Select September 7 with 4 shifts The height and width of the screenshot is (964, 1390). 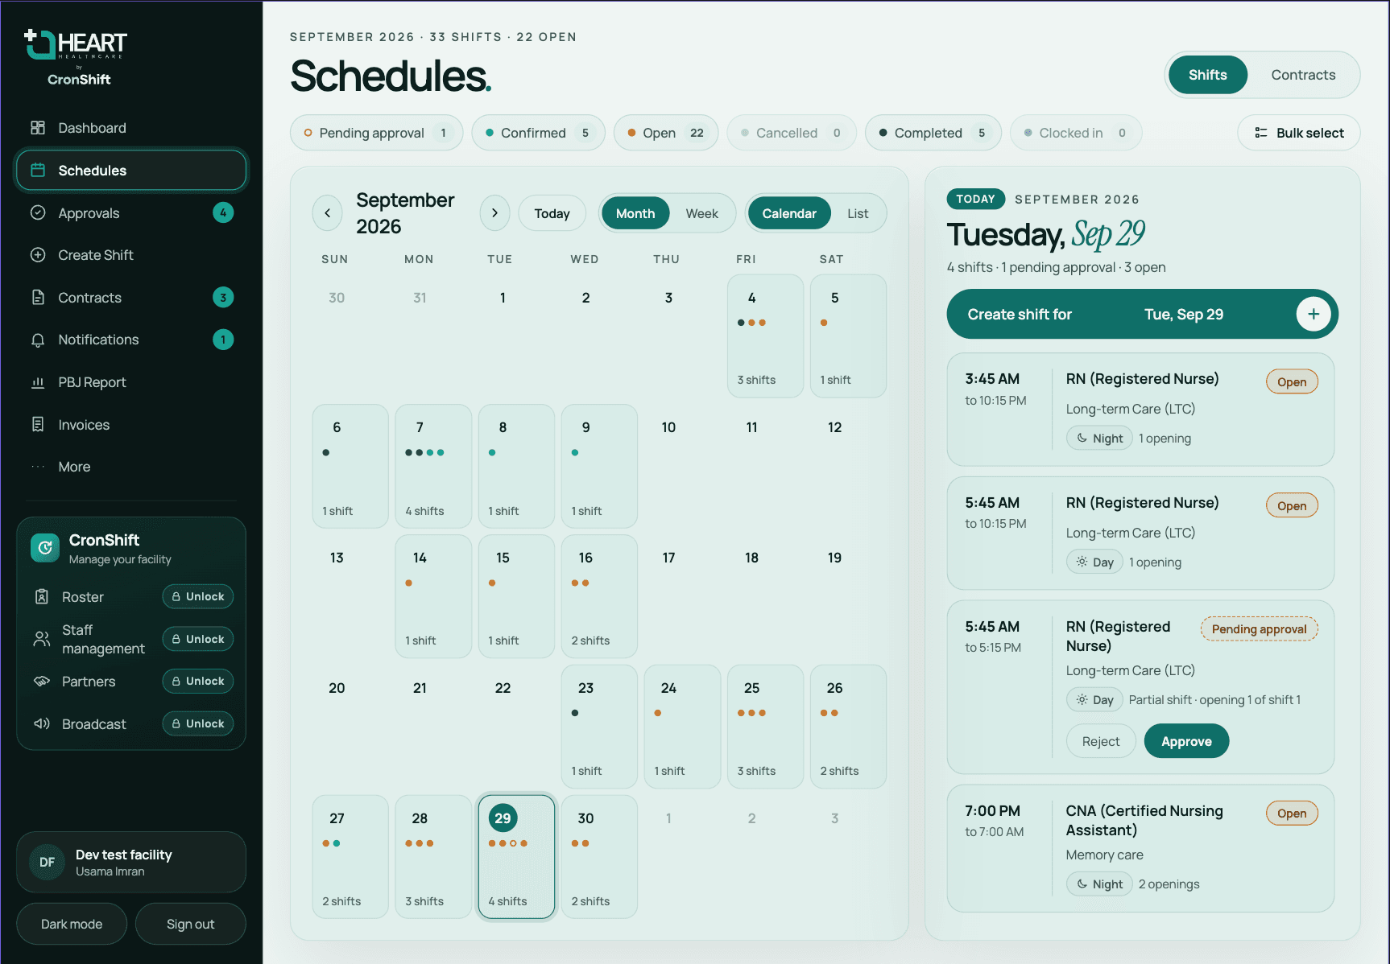pyautogui.click(x=433, y=467)
